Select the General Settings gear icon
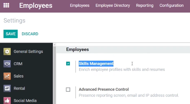Screen dimensions: 190x104 7,52
